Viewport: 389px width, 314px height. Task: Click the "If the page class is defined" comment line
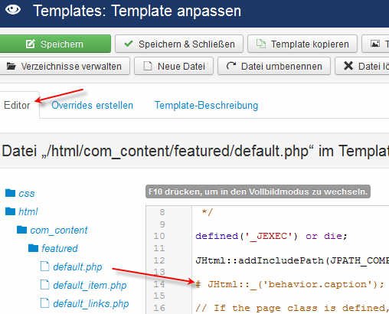point(293,308)
